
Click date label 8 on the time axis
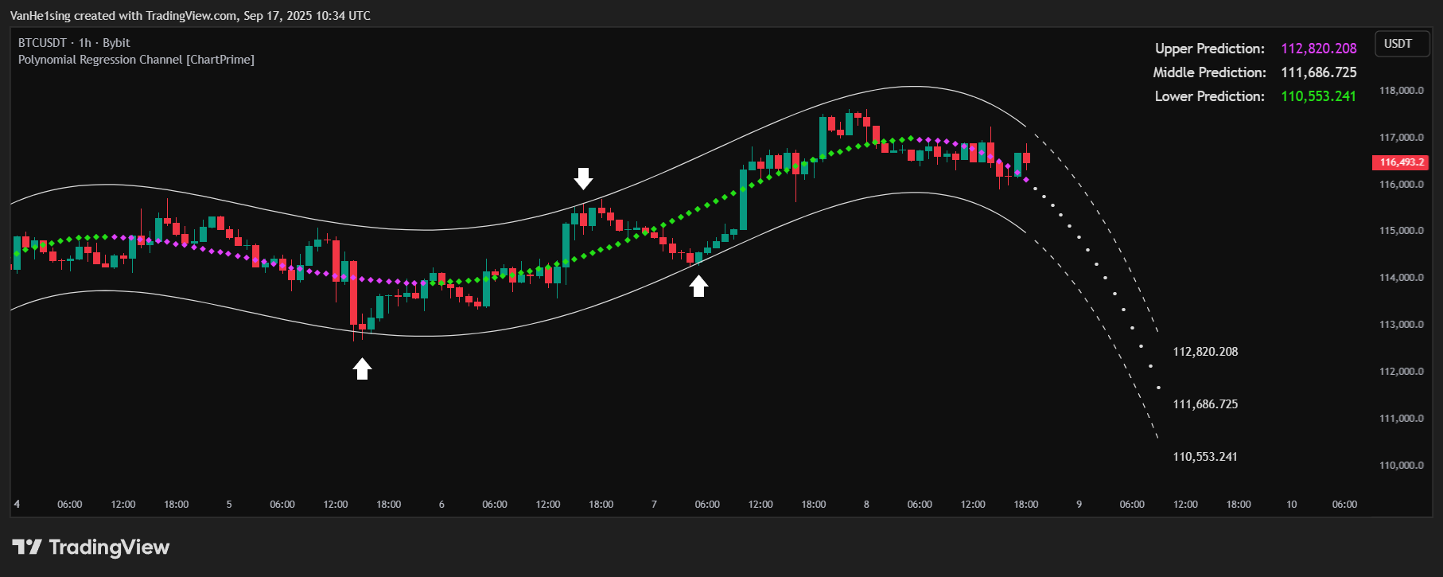pos(866,505)
